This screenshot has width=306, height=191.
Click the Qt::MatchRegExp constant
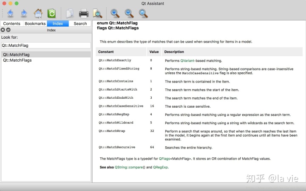pyautogui.click(x=114, y=114)
